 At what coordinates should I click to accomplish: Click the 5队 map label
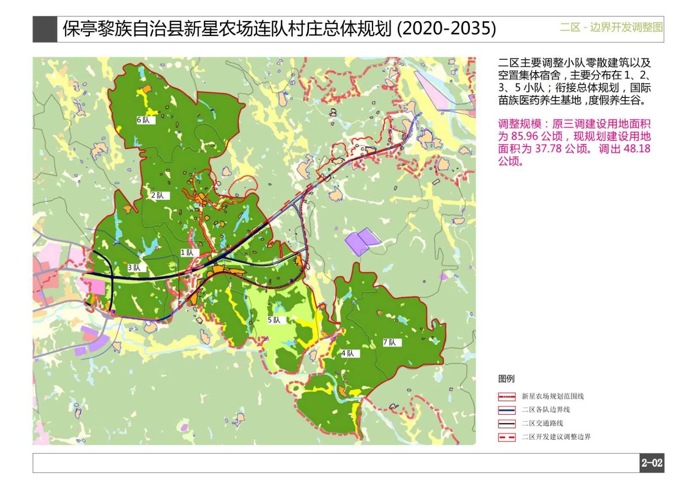tap(277, 320)
